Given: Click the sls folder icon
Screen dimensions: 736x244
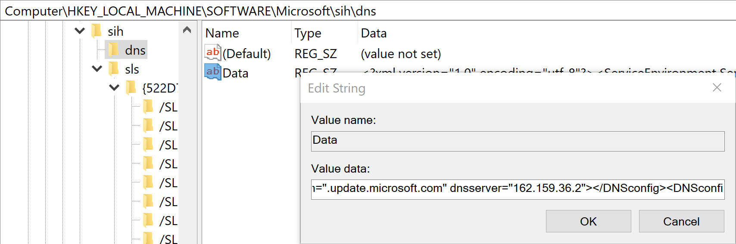Looking at the screenshot, I should tap(114, 69).
